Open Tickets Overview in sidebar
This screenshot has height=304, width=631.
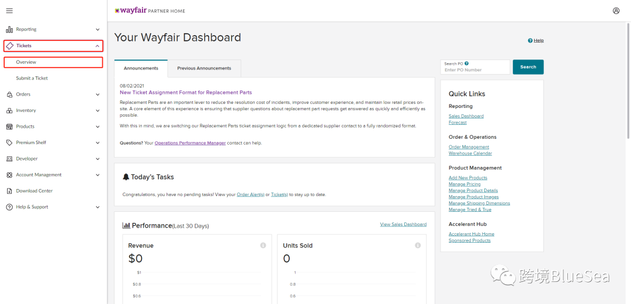tap(54, 62)
